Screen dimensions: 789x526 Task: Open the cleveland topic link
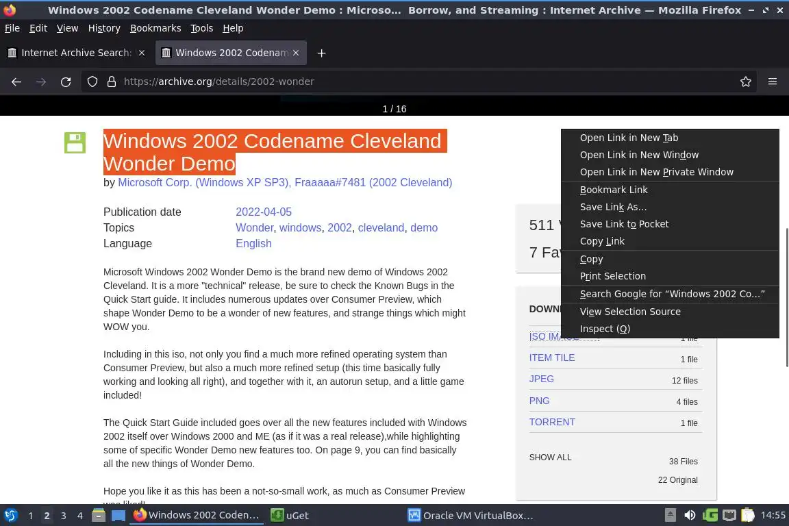(381, 227)
